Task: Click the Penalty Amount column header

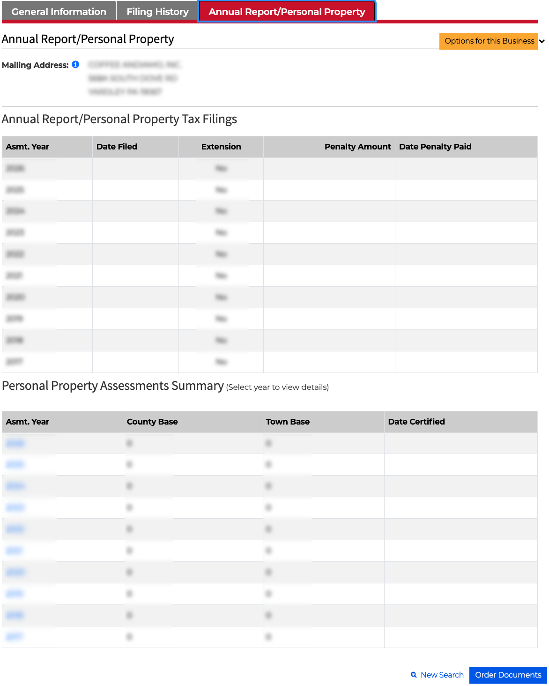Action: click(x=357, y=147)
